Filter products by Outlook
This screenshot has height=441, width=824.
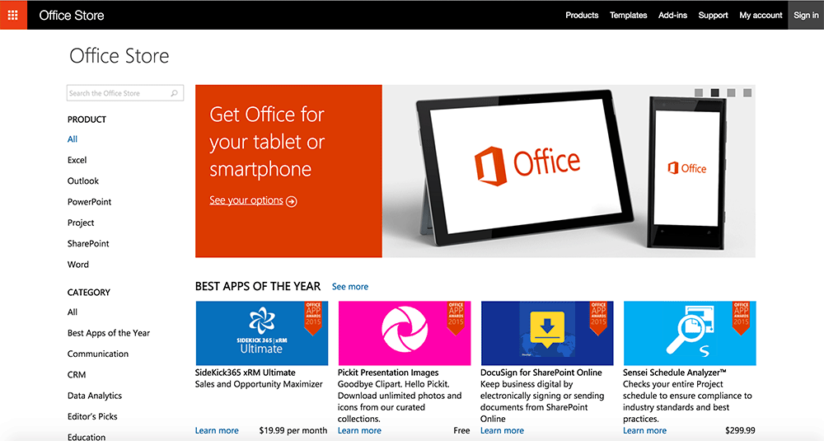point(83,181)
